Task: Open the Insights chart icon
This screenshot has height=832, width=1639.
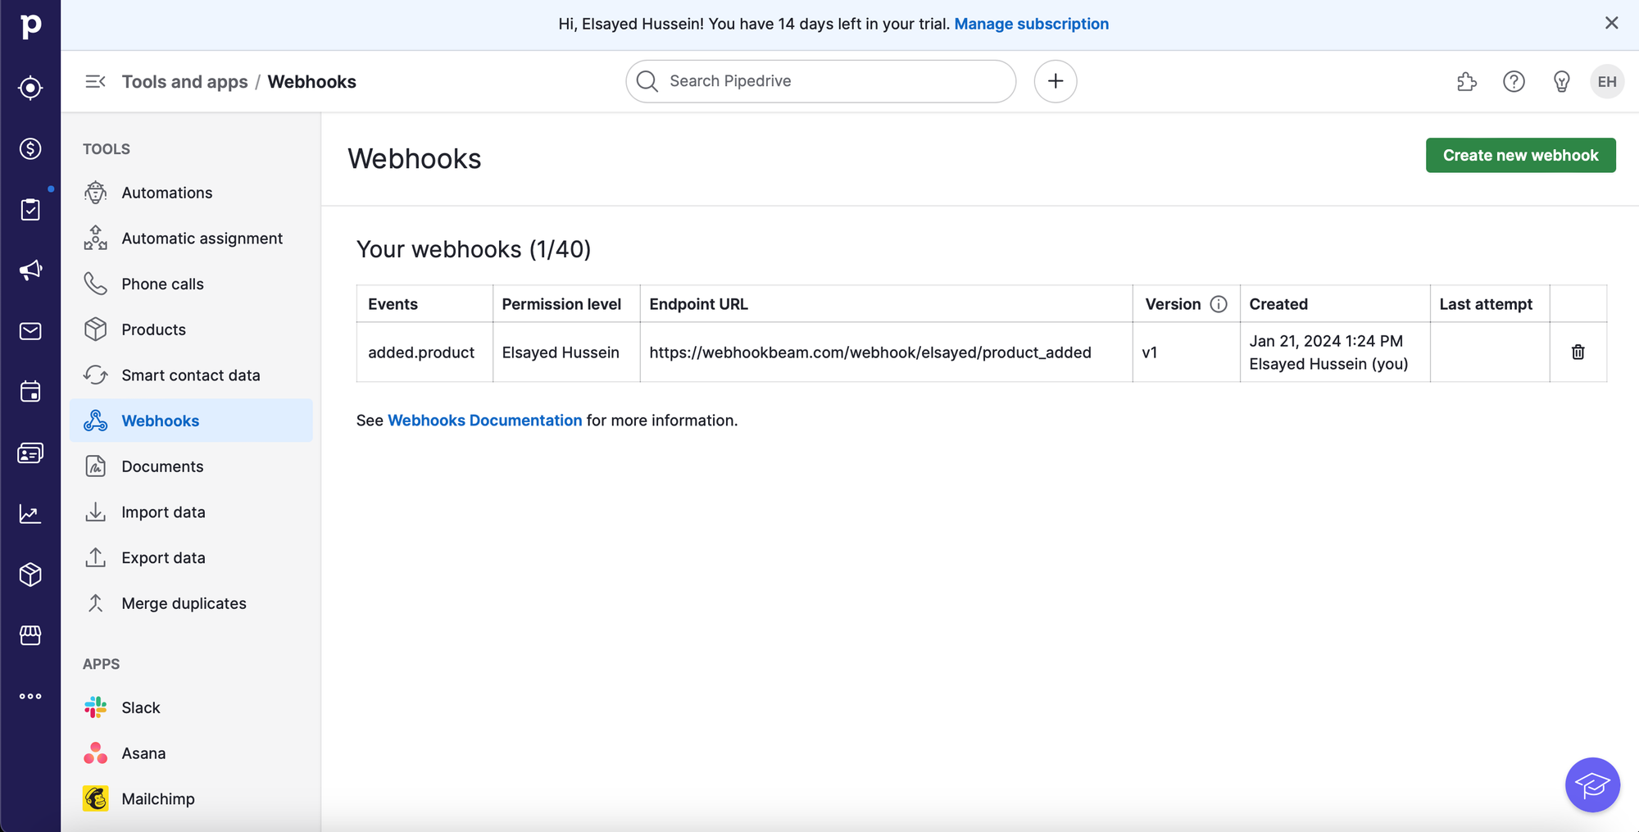Action: 30,514
